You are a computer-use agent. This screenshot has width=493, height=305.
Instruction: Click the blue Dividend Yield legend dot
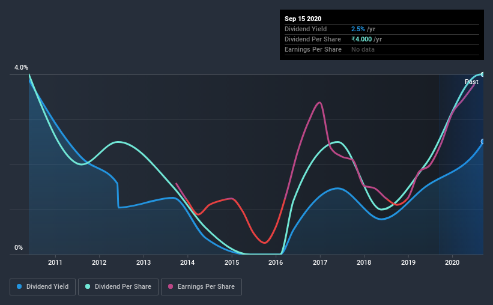click(19, 286)
